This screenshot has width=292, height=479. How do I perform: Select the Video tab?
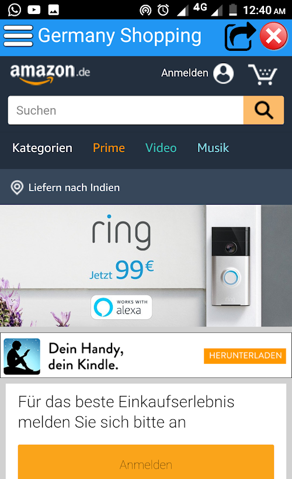click(161, 148)
